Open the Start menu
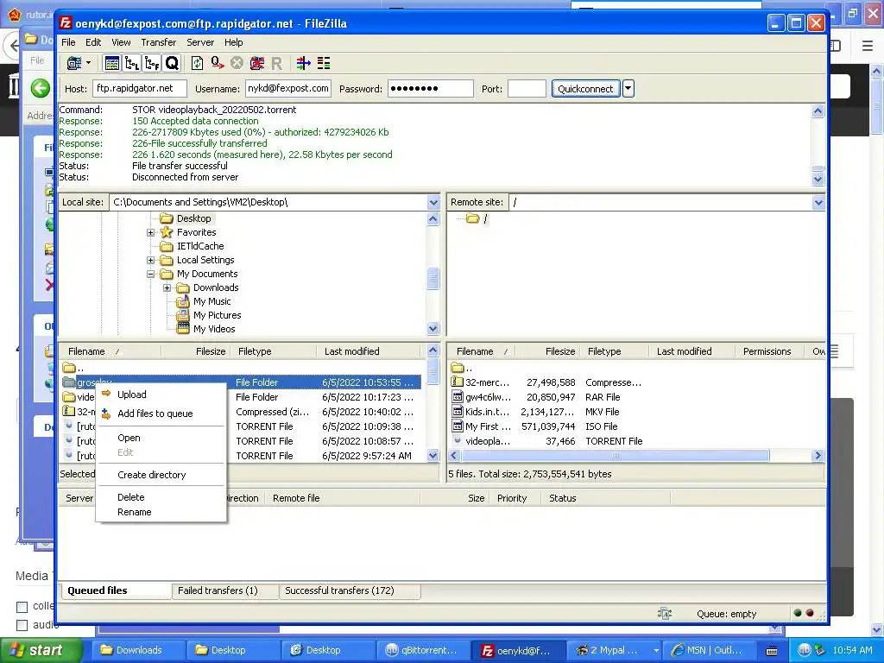884x663 pixels. 41,650
